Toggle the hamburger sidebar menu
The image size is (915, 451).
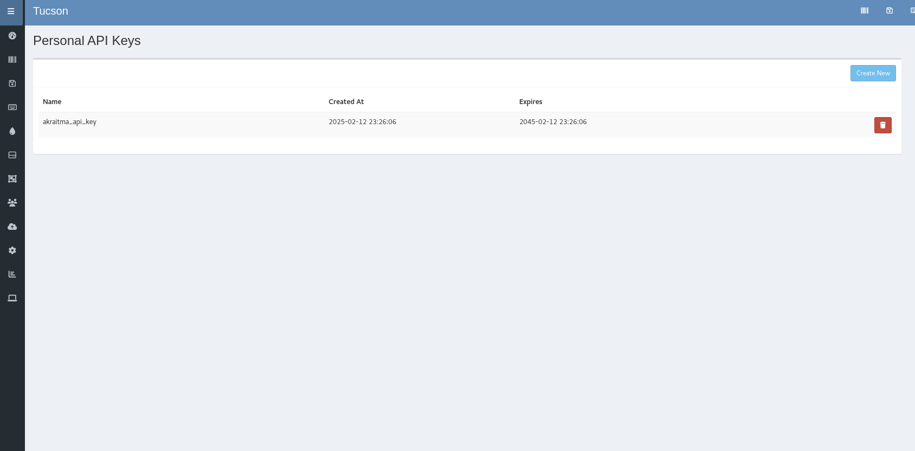[11, 11]
